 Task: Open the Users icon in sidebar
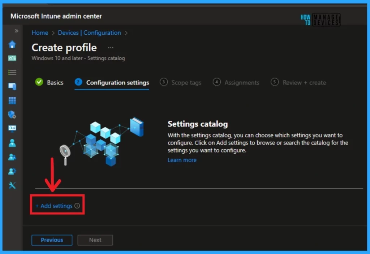[x=12, y=143]
